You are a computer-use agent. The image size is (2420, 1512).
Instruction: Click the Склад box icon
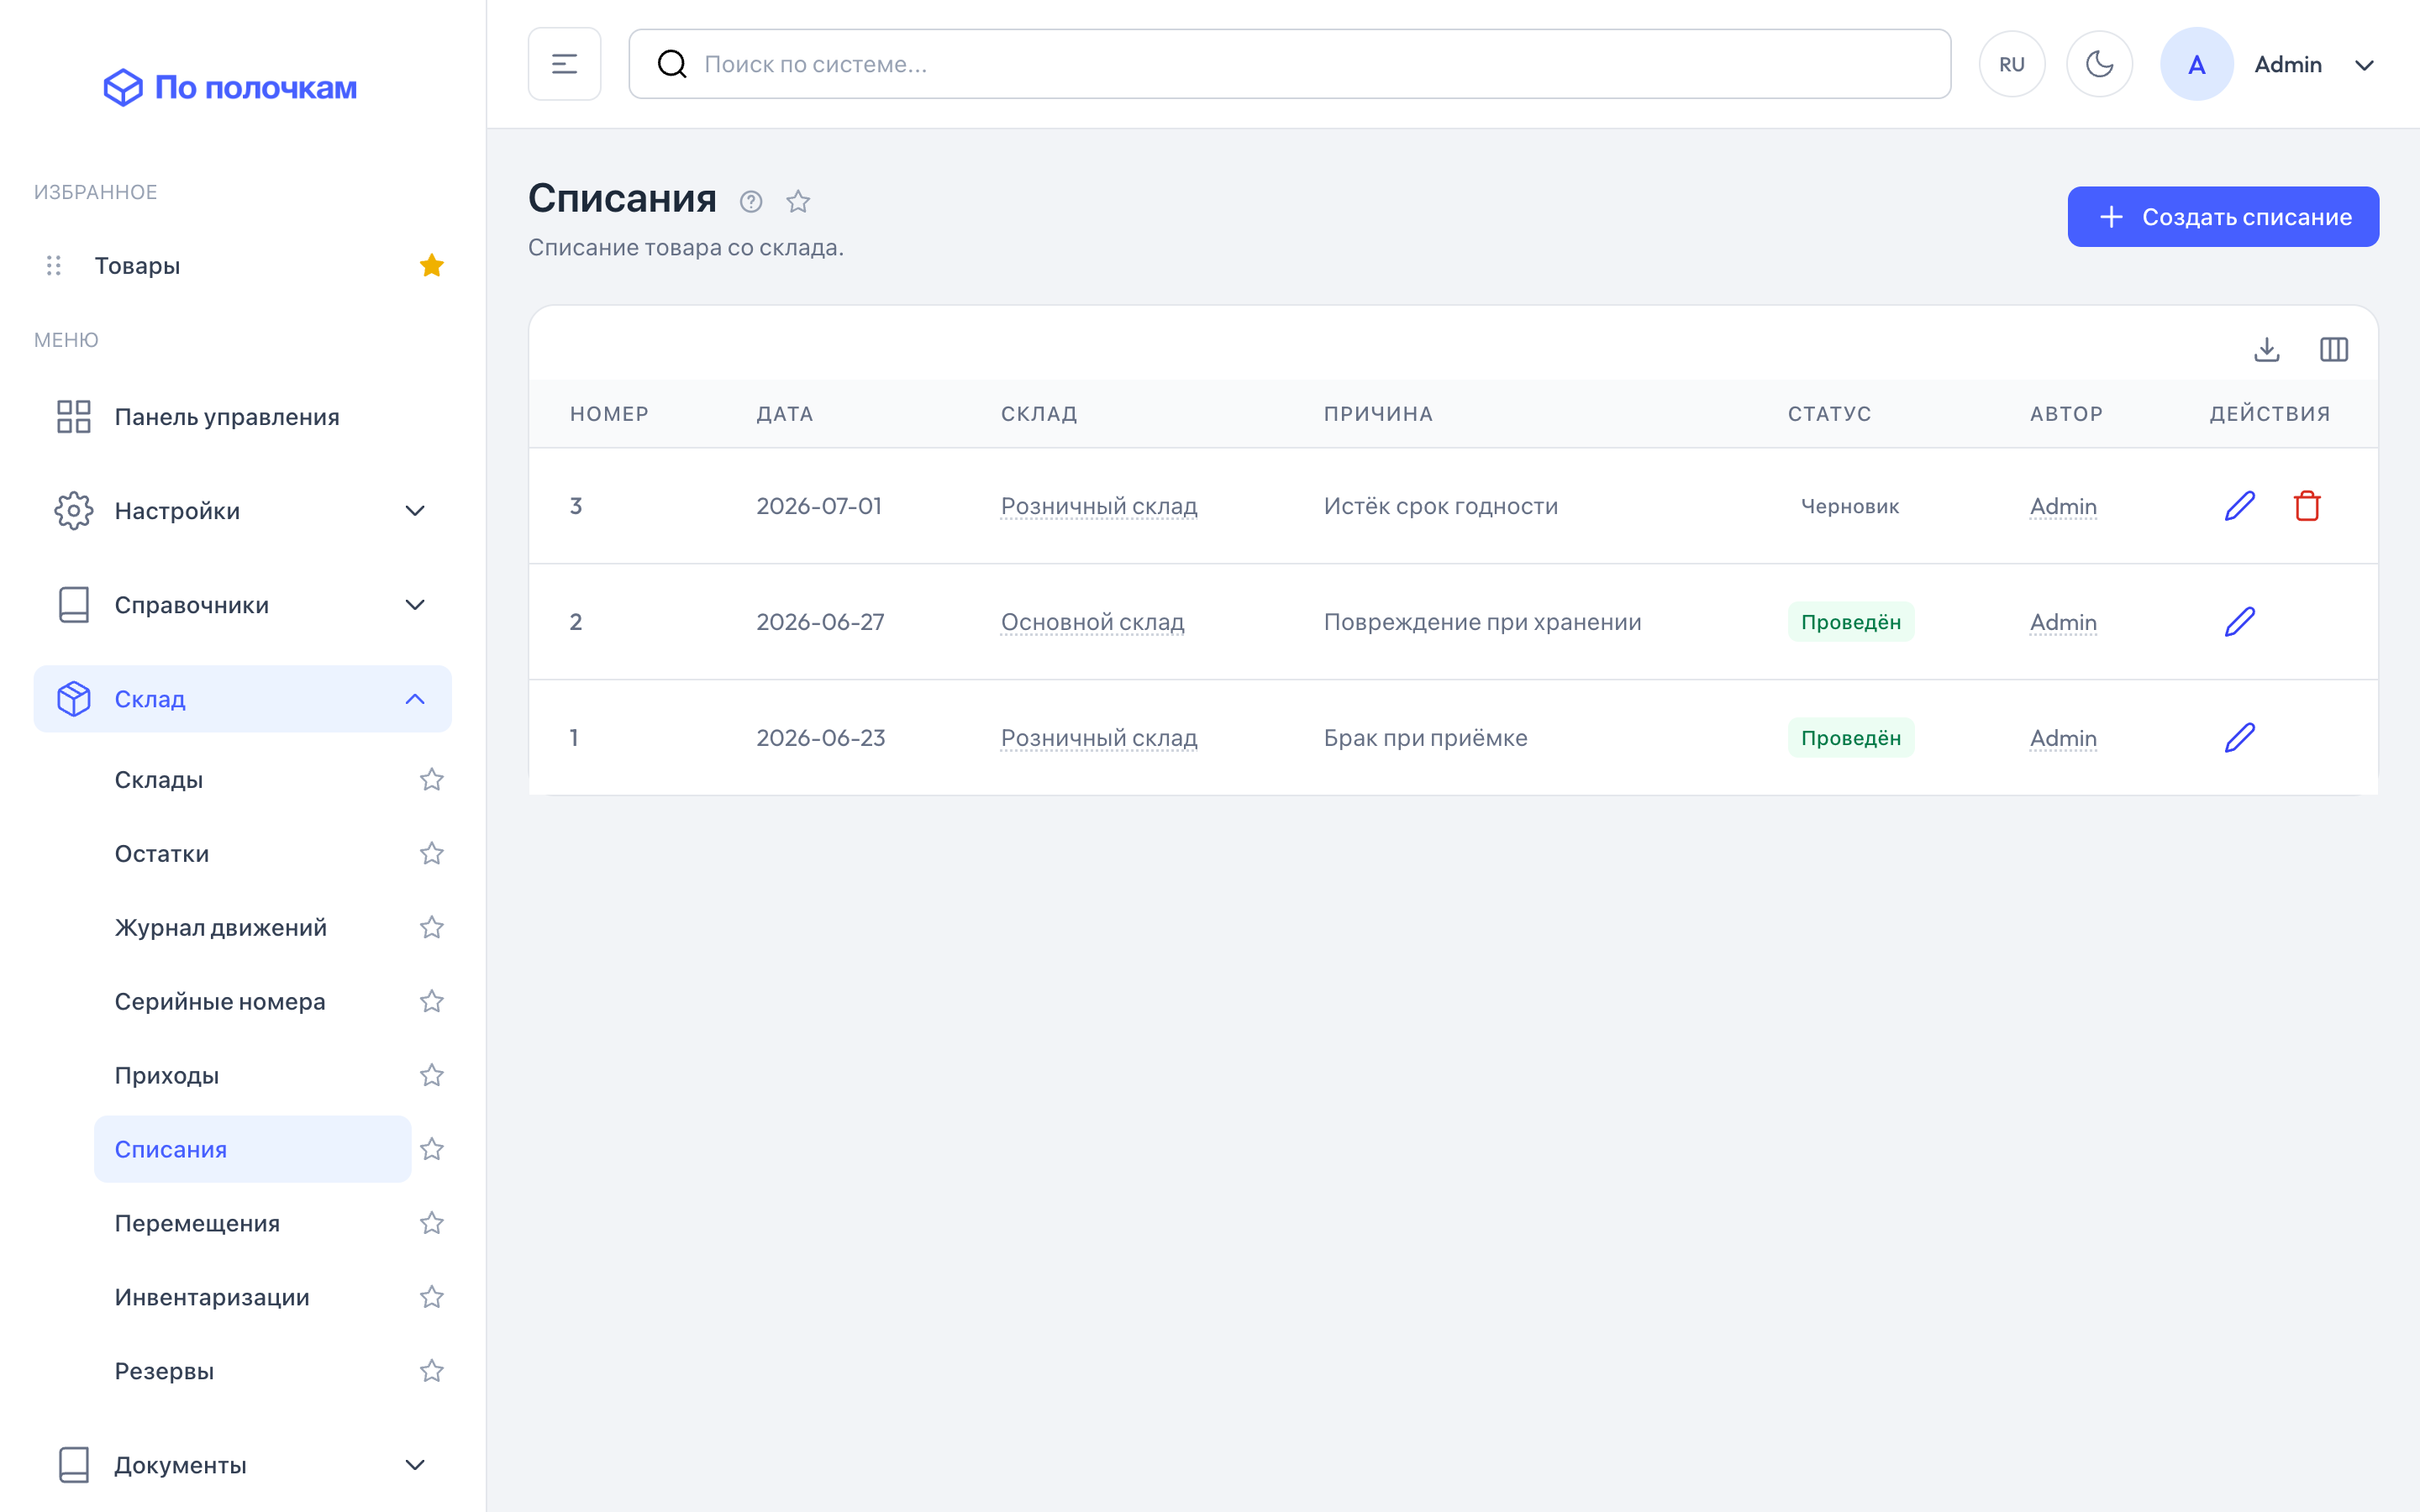tap(74, 699)
